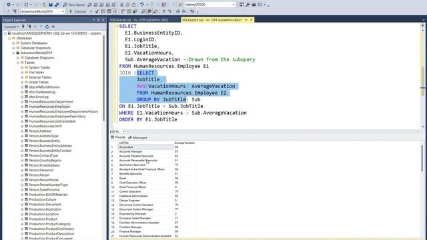Image resolution: width=427 pixels, height=240 pixels.
Task: Close the SQLQuery1.sql tab
Action: [x=252, y=20]
